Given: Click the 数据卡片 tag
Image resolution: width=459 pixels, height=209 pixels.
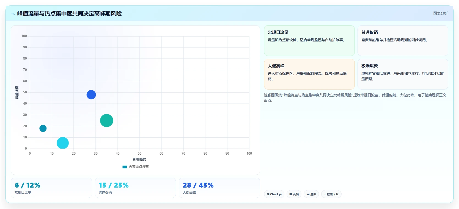Looking at the screenshot, I should (331, 194).
